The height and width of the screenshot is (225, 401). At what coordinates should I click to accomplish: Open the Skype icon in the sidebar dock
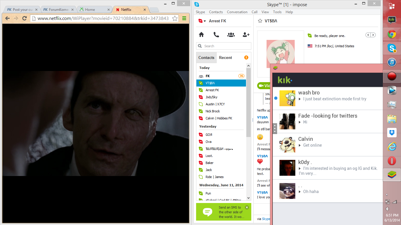coord(392,48)
